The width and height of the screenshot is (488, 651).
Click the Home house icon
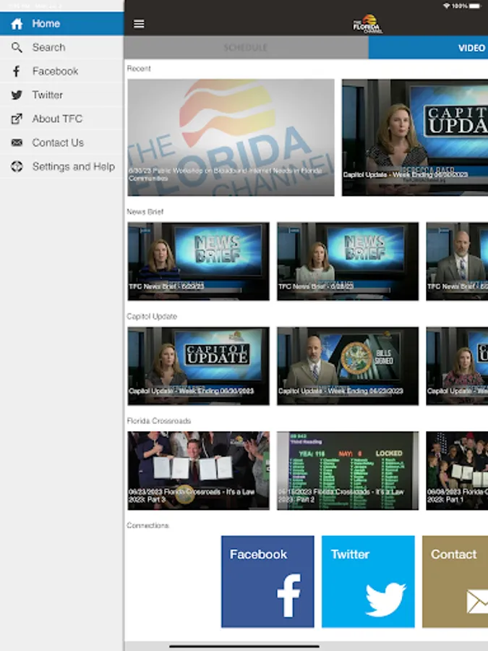click(x=17, y=24)
